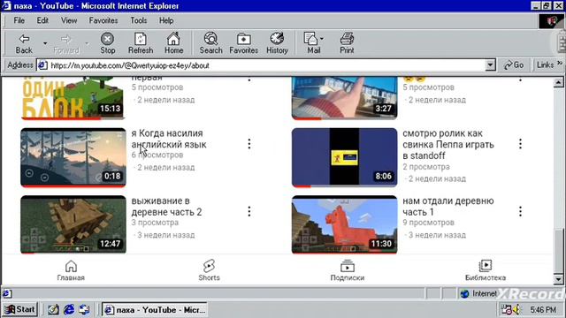Click the Forward toolbar button
The width and height of the screenshot is (566, 318).
coord(66,43)
